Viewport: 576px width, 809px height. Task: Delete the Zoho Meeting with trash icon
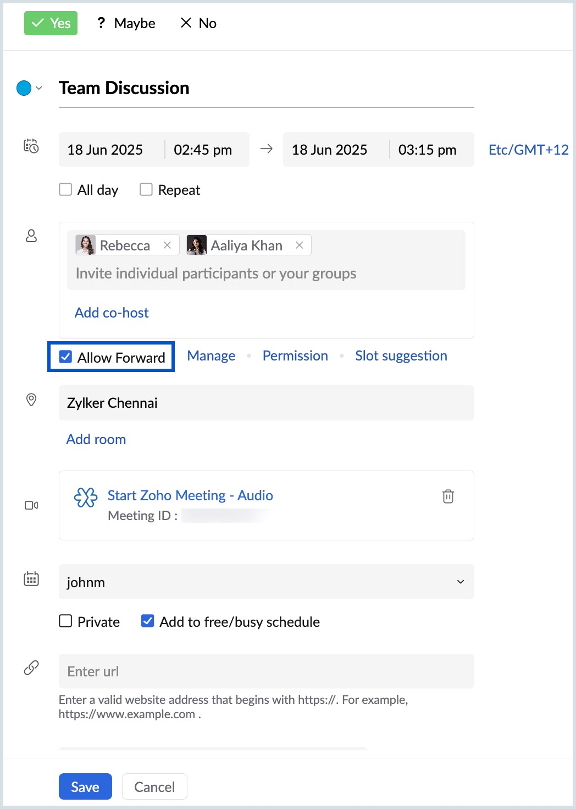point(448,496)
